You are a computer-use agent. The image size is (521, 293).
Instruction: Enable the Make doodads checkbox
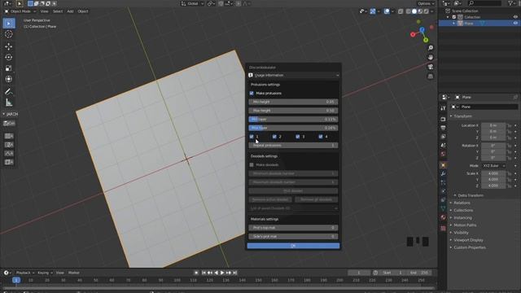252,164
